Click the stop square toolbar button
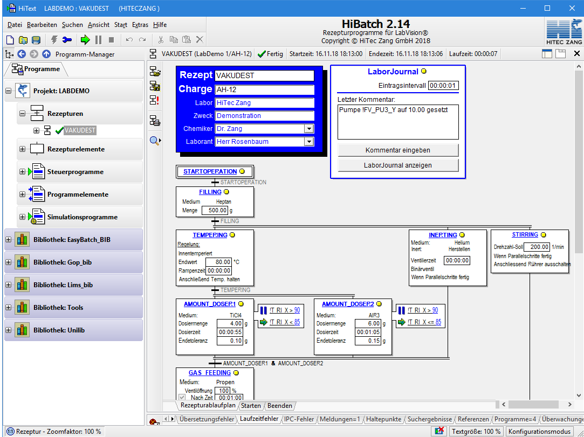This screenshot has width=584, height=437. [x=111, y=39]
